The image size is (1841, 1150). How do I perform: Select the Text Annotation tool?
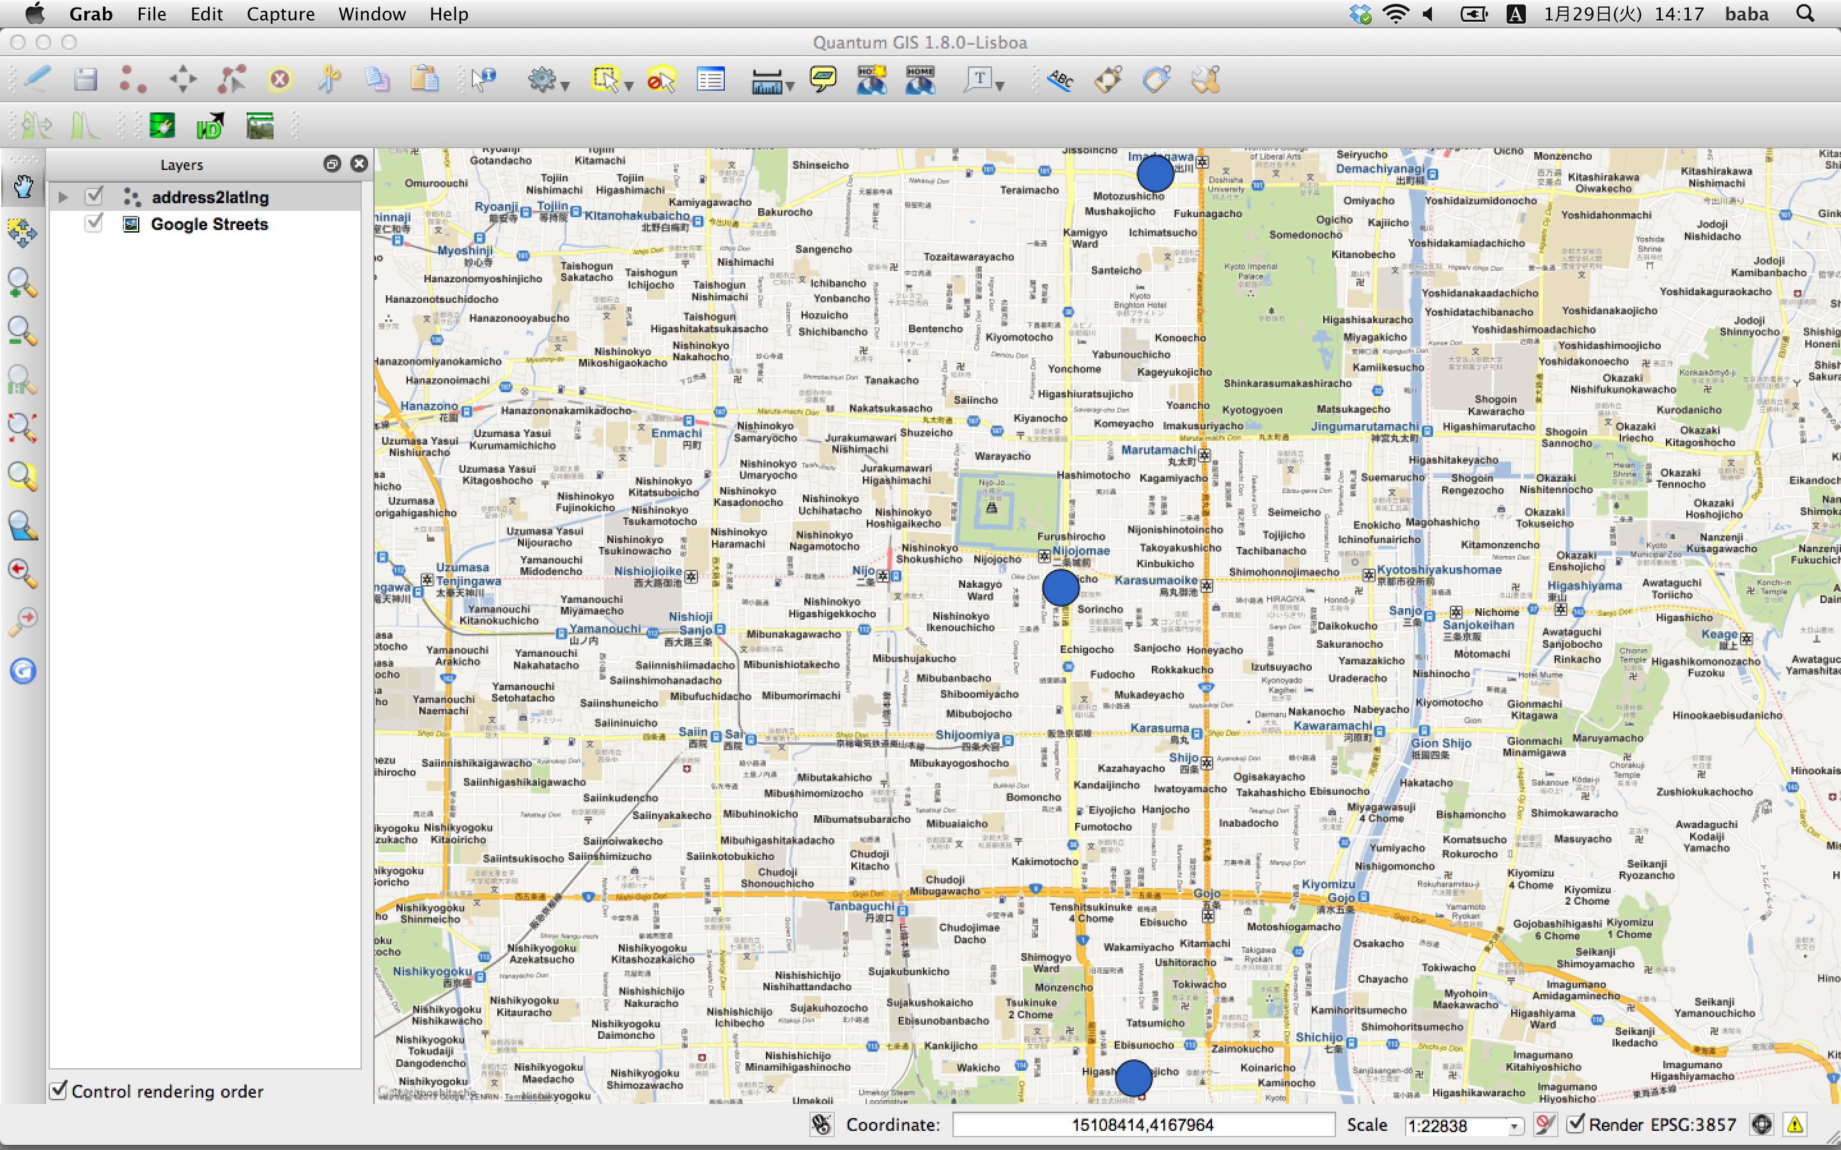pyautogui.click(x=978, y=79)
